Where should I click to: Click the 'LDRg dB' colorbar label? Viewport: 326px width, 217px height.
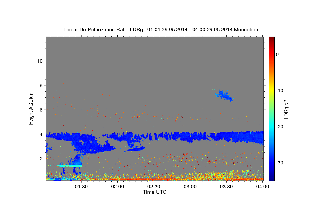[x=286, y=109]
